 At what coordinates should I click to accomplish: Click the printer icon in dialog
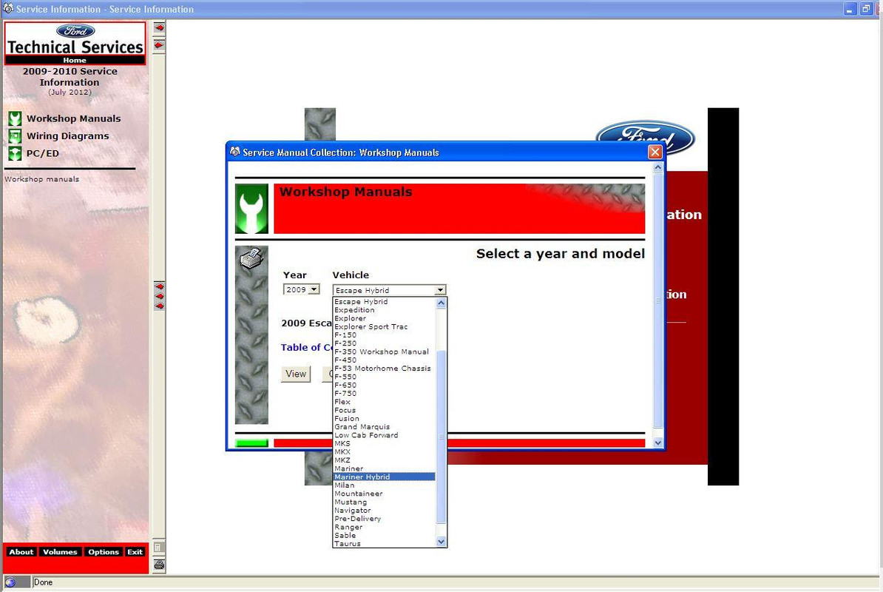coord(251,258)
